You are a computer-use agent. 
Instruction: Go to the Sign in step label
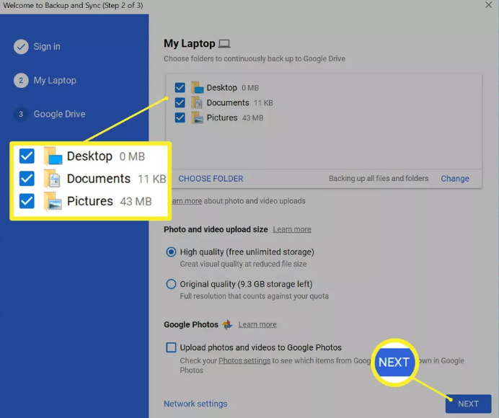click(x=47, y=47)
